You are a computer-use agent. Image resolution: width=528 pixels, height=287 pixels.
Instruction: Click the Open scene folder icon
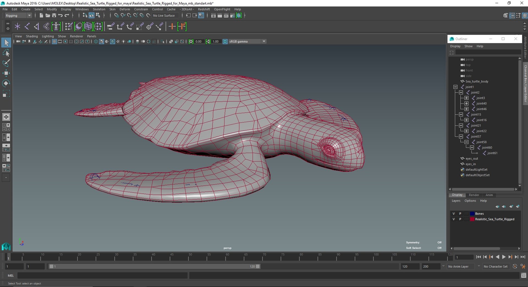pos(48,15)
